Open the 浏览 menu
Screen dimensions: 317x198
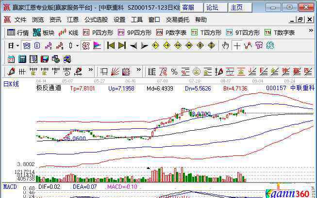click(x=38, y=20)
